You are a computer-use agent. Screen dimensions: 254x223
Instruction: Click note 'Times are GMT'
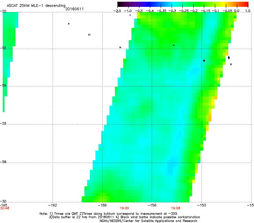pos(66,214)
